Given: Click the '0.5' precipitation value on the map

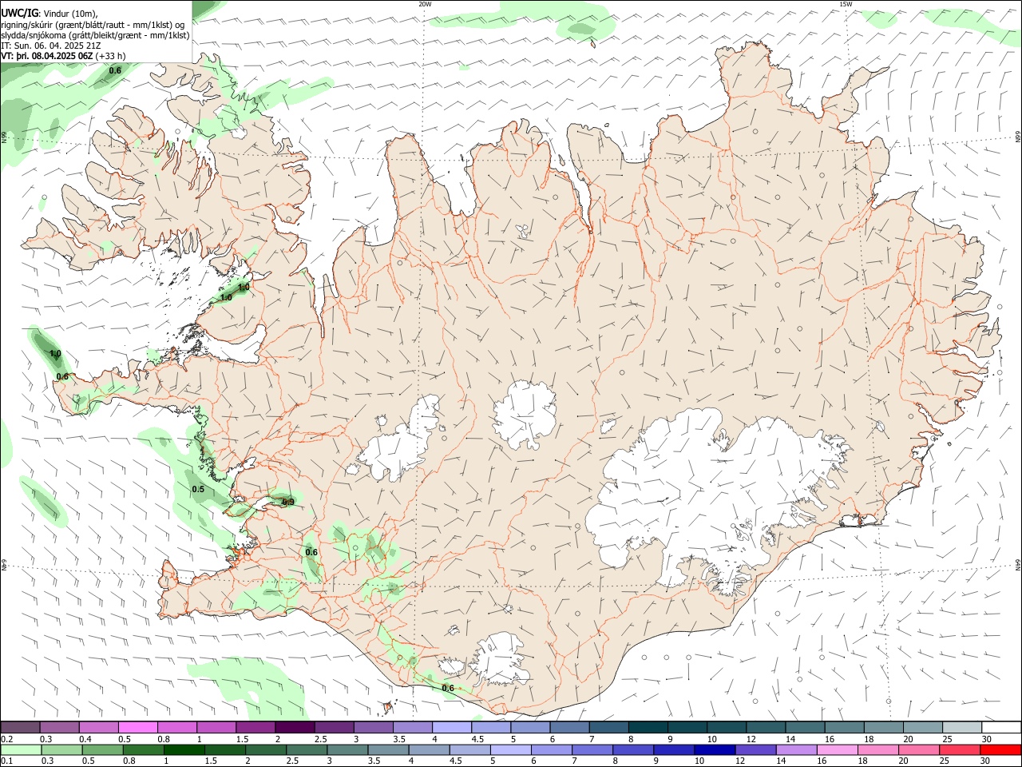Looking at the screenshot, I should click(198, 489).
